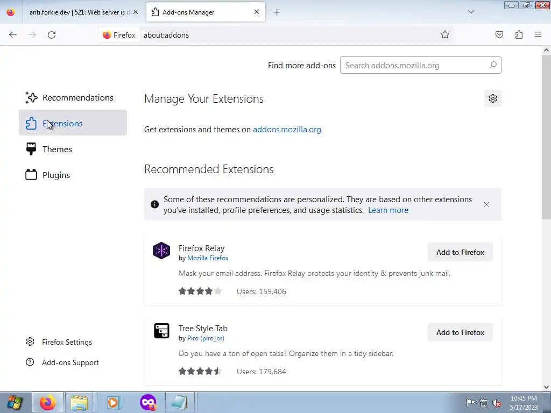Click the 'Users: 179,684' text
Viewport: 551px width, 413px height.
[262, 372]
